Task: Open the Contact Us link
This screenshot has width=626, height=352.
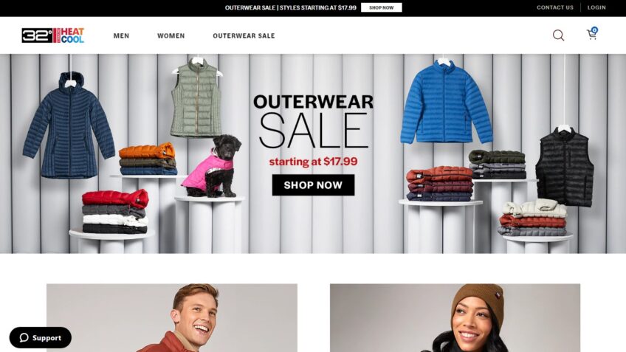Action: point(554,7)
